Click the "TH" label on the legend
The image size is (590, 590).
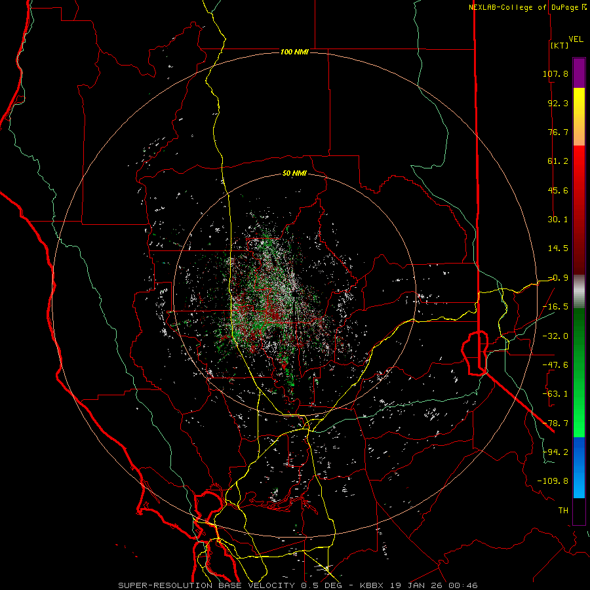pyautogui.click(x=563, y=511)
